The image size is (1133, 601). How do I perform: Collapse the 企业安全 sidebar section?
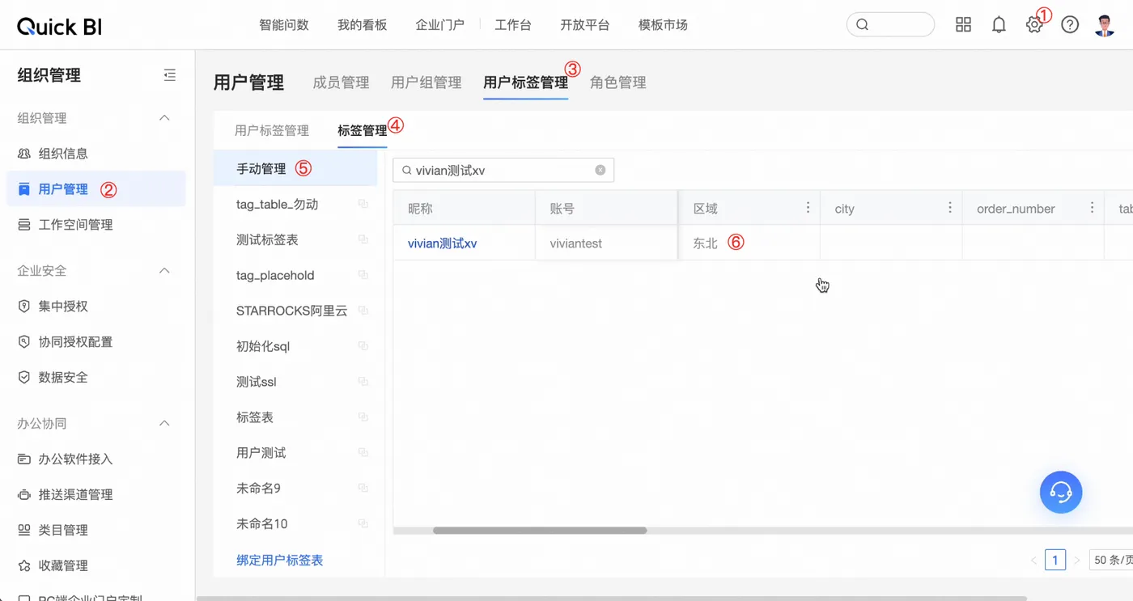tap(164, 270)
